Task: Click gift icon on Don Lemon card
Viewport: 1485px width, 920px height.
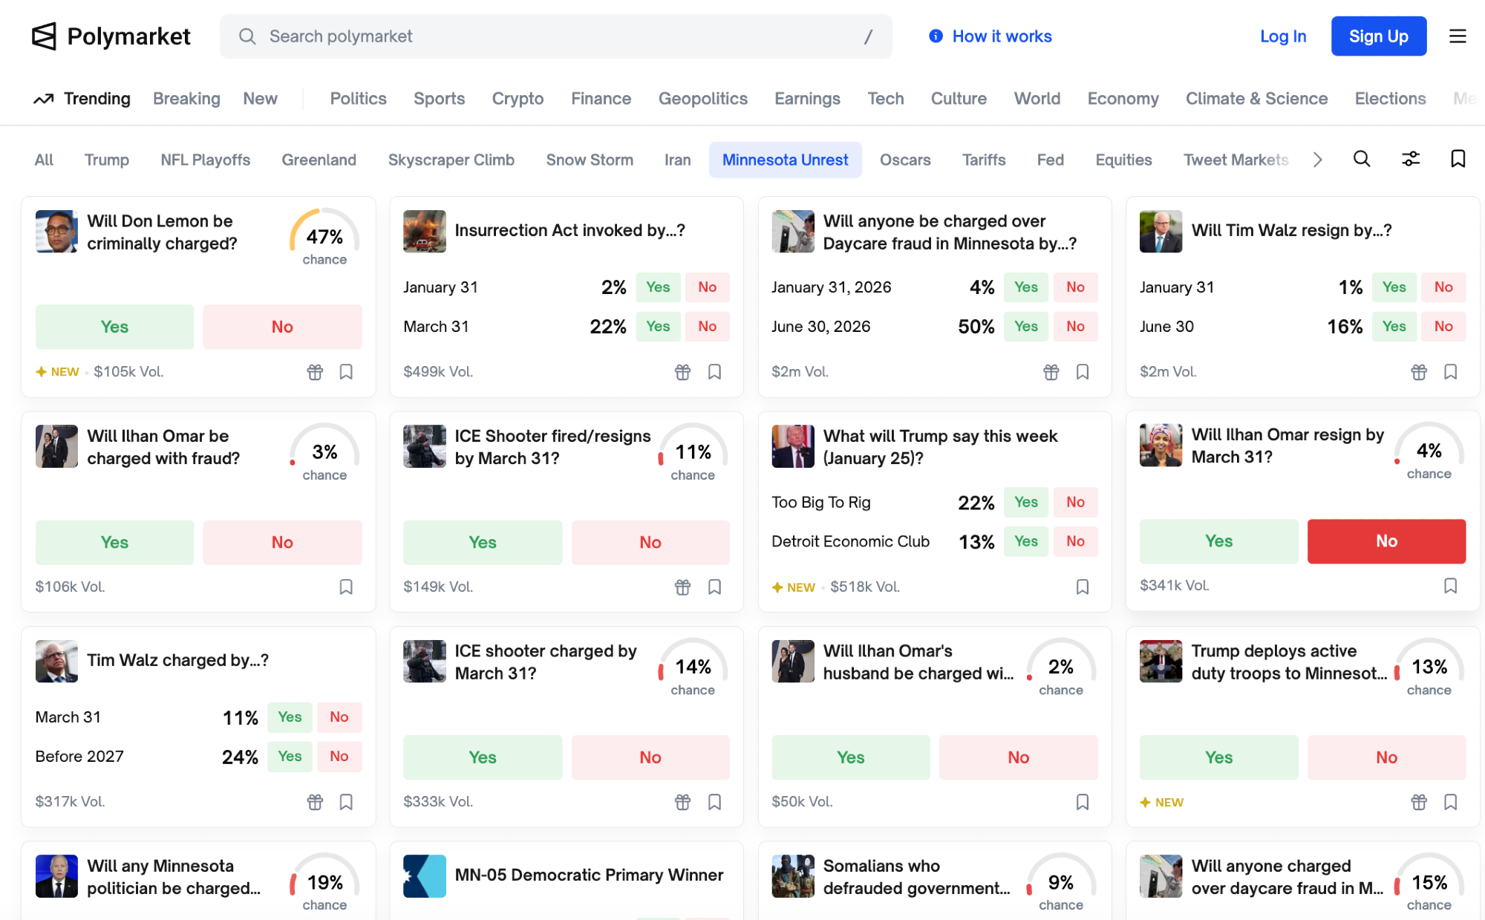Action: [x=315, y=372]
